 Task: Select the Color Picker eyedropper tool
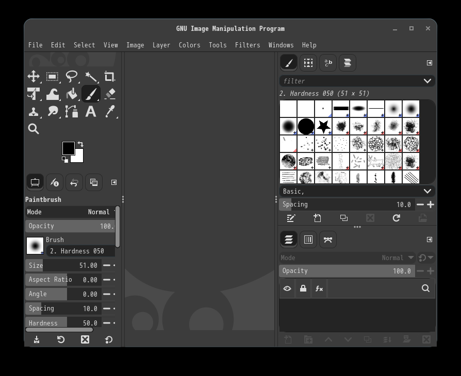click(x=110, y=112)
